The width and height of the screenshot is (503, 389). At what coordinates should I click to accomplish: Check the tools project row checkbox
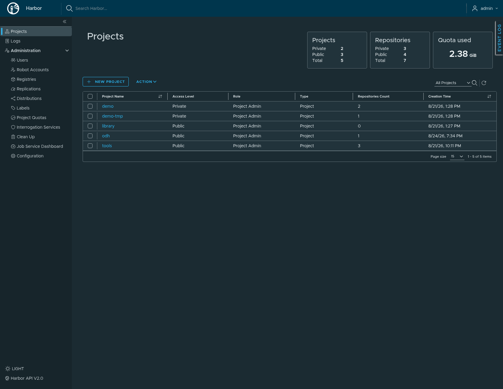click(90, 146)
